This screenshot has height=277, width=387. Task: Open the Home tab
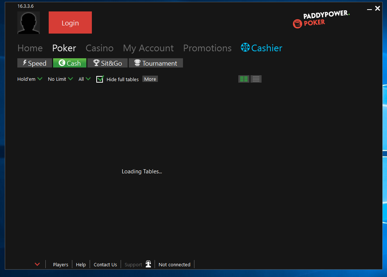[x=30, y=48]
